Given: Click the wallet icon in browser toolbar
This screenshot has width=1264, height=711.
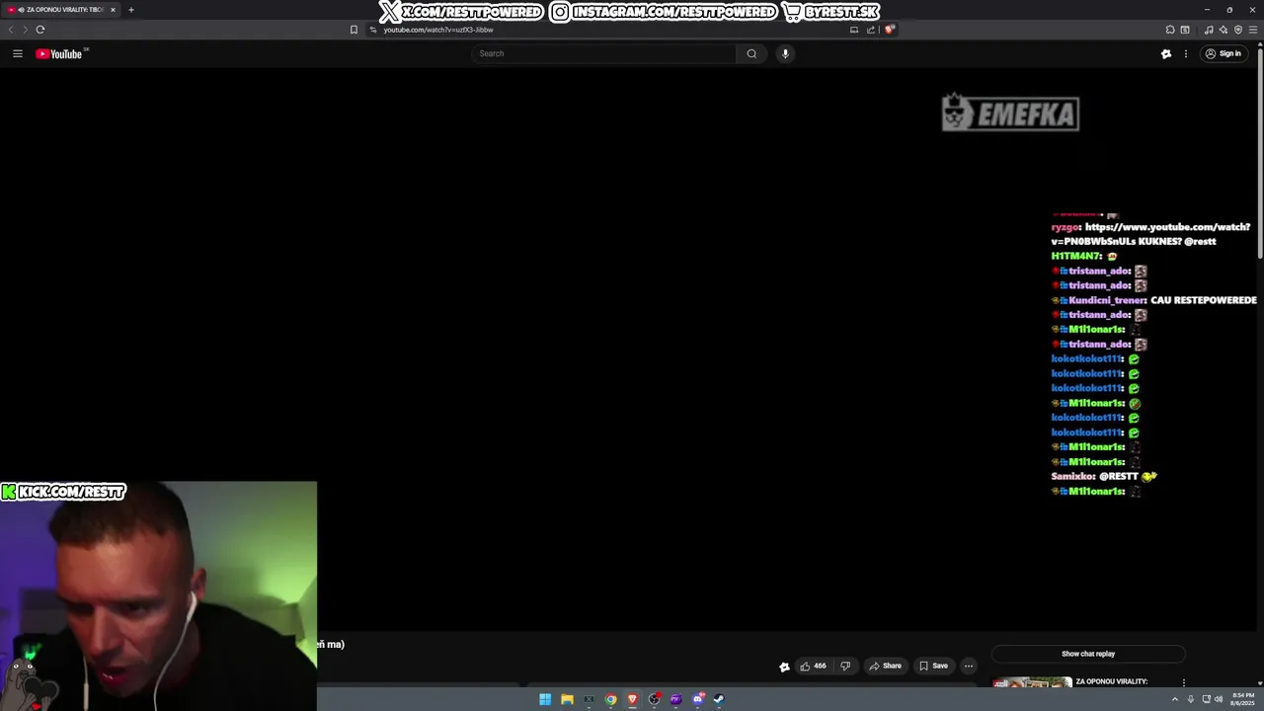Looking at the screenshot, I should tap(1185, 30).
